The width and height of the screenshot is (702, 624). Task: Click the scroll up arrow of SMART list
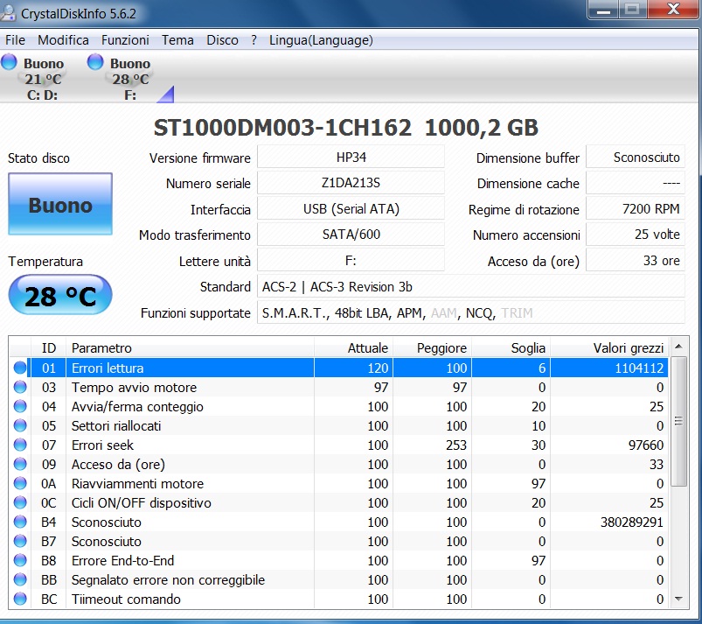(x=678, y=346)
